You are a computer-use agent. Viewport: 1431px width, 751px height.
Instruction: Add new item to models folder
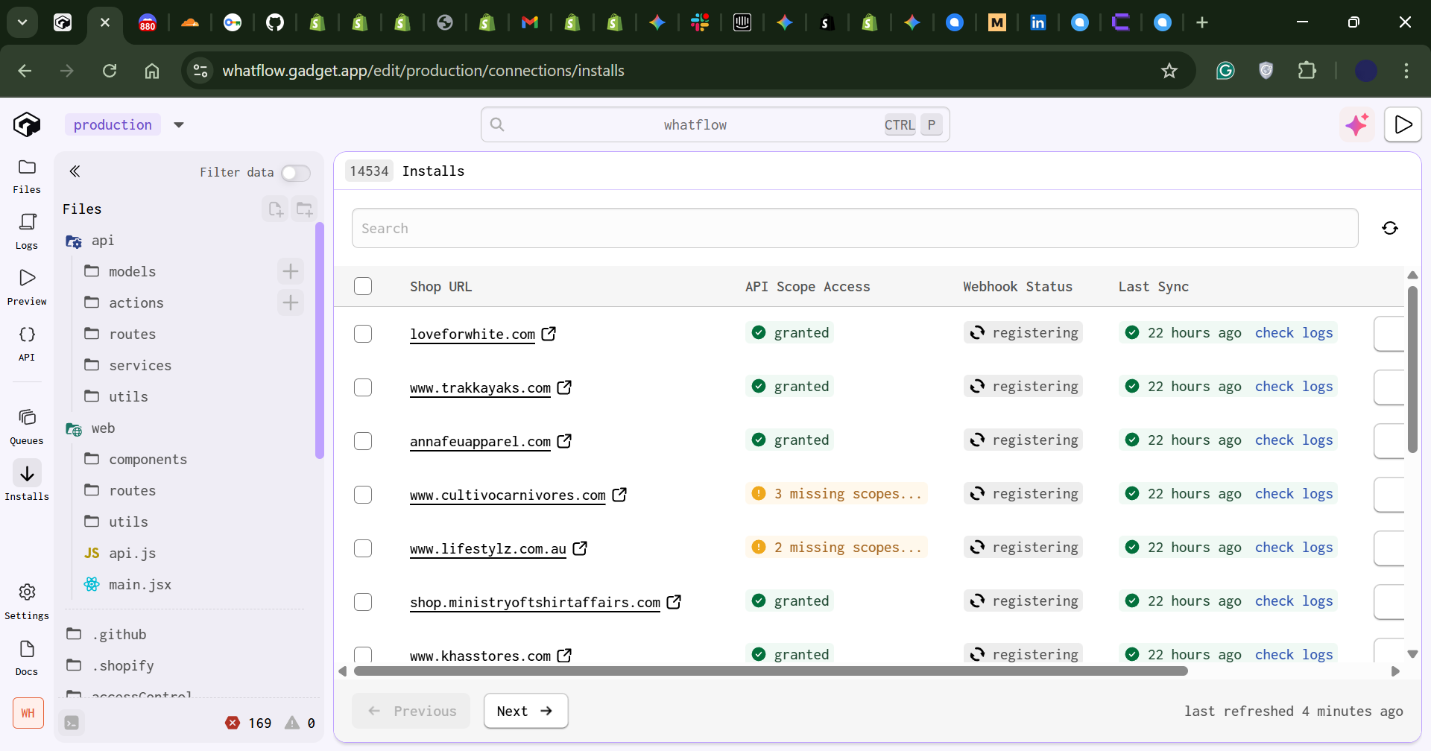tap(291, 271)
